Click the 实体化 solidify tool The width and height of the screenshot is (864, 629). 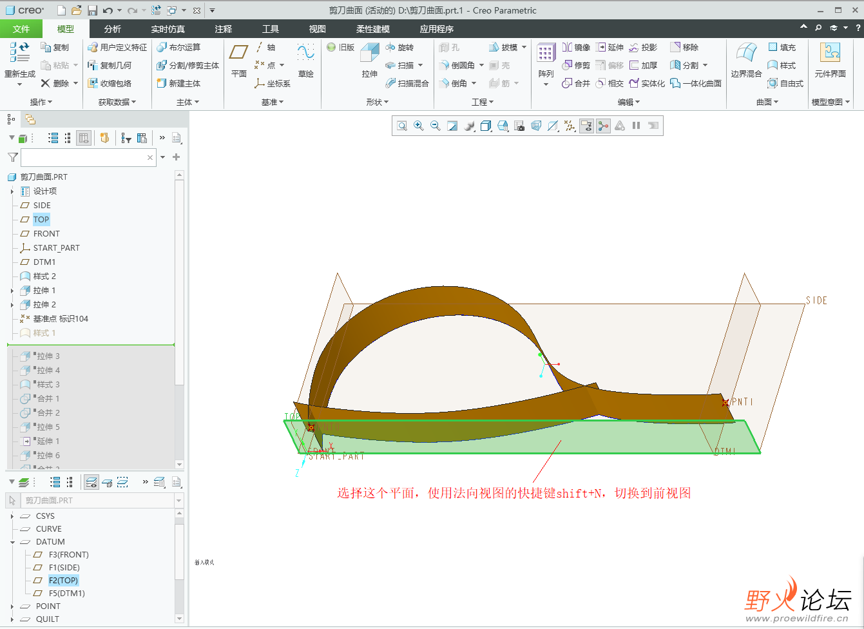click(647, 83)
